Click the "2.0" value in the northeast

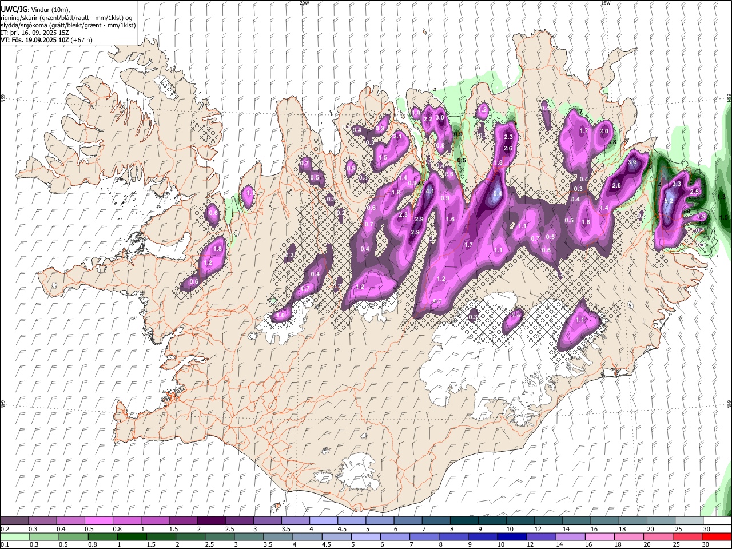(x=604, y=131)
